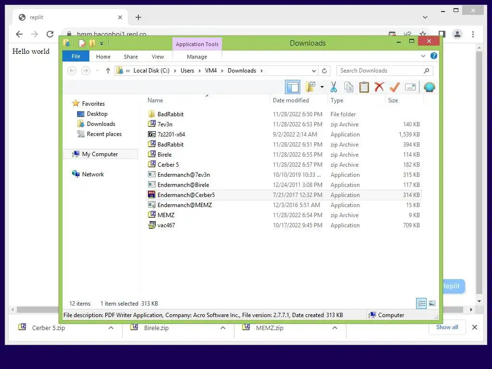
Task: Open the recent locations dropdown arrow
Action: (97, 71)
